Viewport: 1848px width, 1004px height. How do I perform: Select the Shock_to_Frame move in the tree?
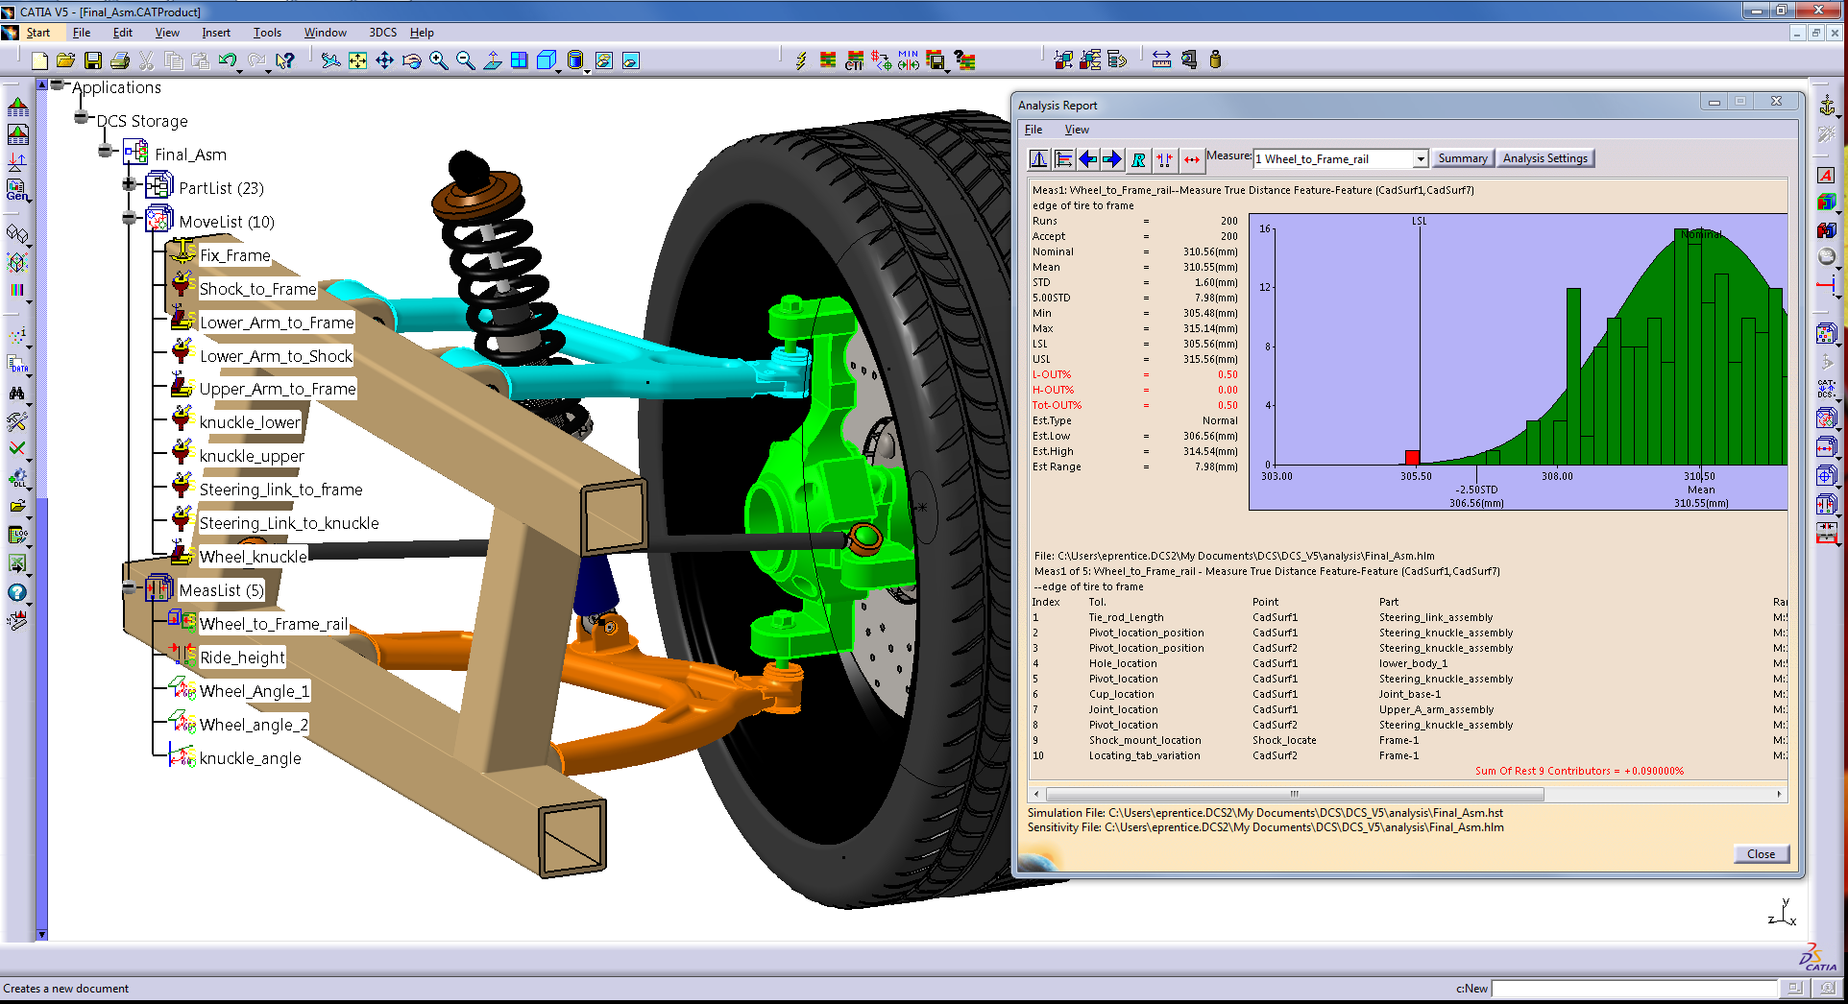[257, 289]
